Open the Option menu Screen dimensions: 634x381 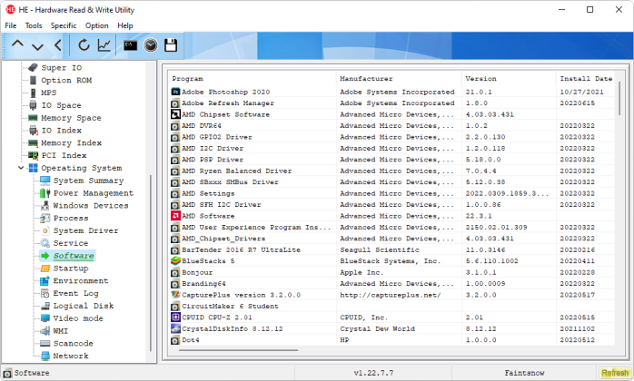(96, 25)
